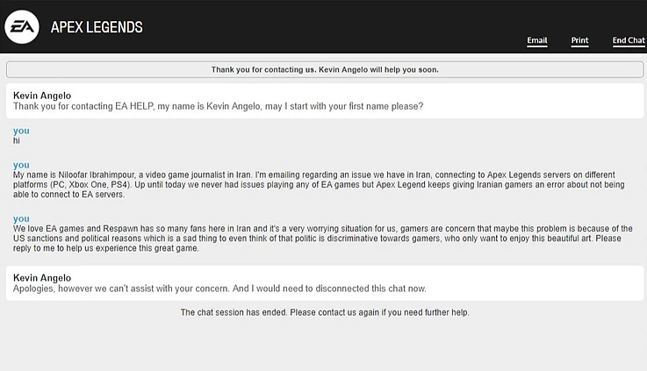Click the 'you' label above 'We love EA games'
647x371 pixels.
[21, 218]
